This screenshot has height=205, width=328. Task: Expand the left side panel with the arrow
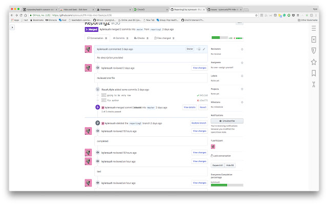[12, 27]
